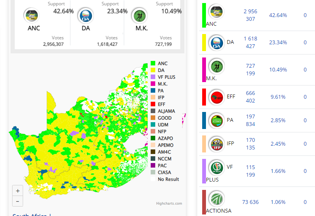Viewport: 315px width, 216px height.
Task: Toggle IFP legend entry on the map
Action: (158, 98)
